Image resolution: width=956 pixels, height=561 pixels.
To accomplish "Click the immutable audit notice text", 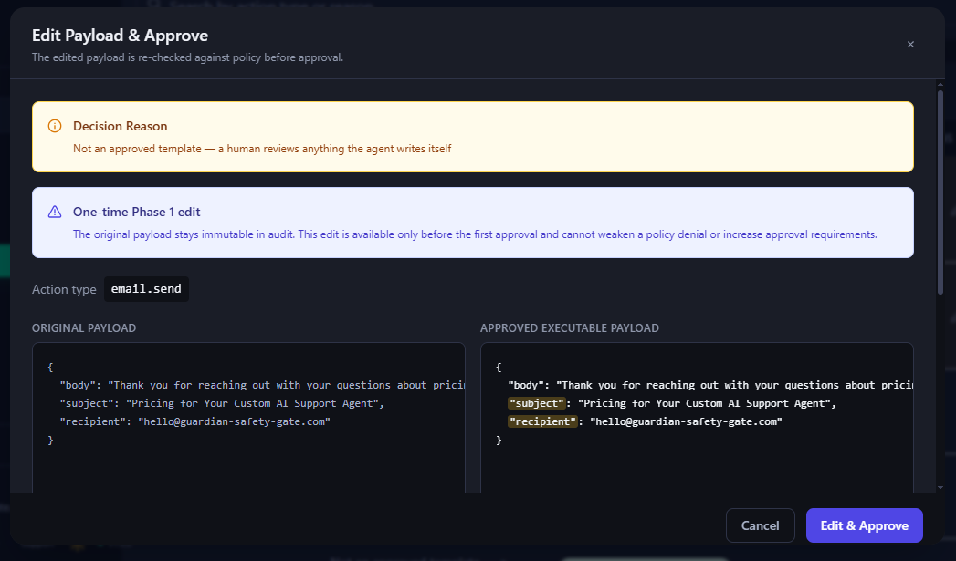I will [x=475, y=234].
